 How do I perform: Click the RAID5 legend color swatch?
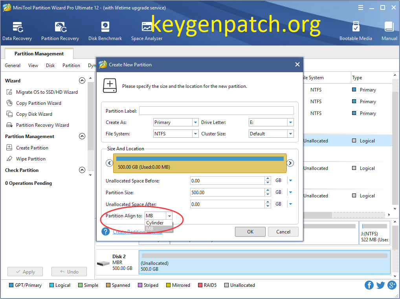[x=200, y=285]
